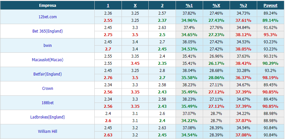Image resolution: width=285 pixels, height=139 pixels.
Task: Sort by column header 1
Action: click(108, 6)
